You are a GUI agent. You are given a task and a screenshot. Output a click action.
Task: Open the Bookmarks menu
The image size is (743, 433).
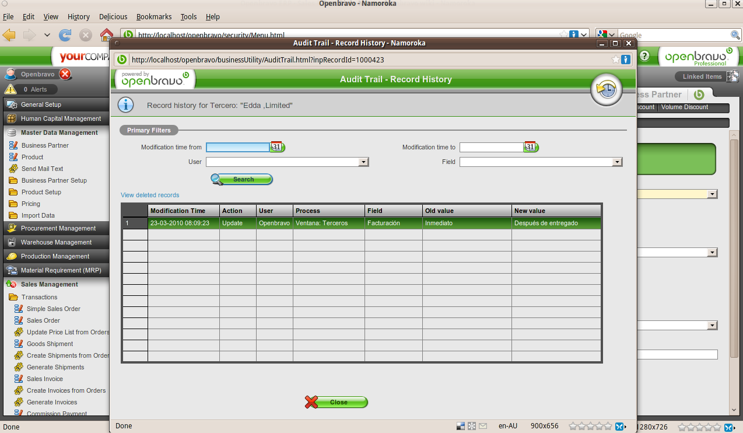(x=155, y=17)
